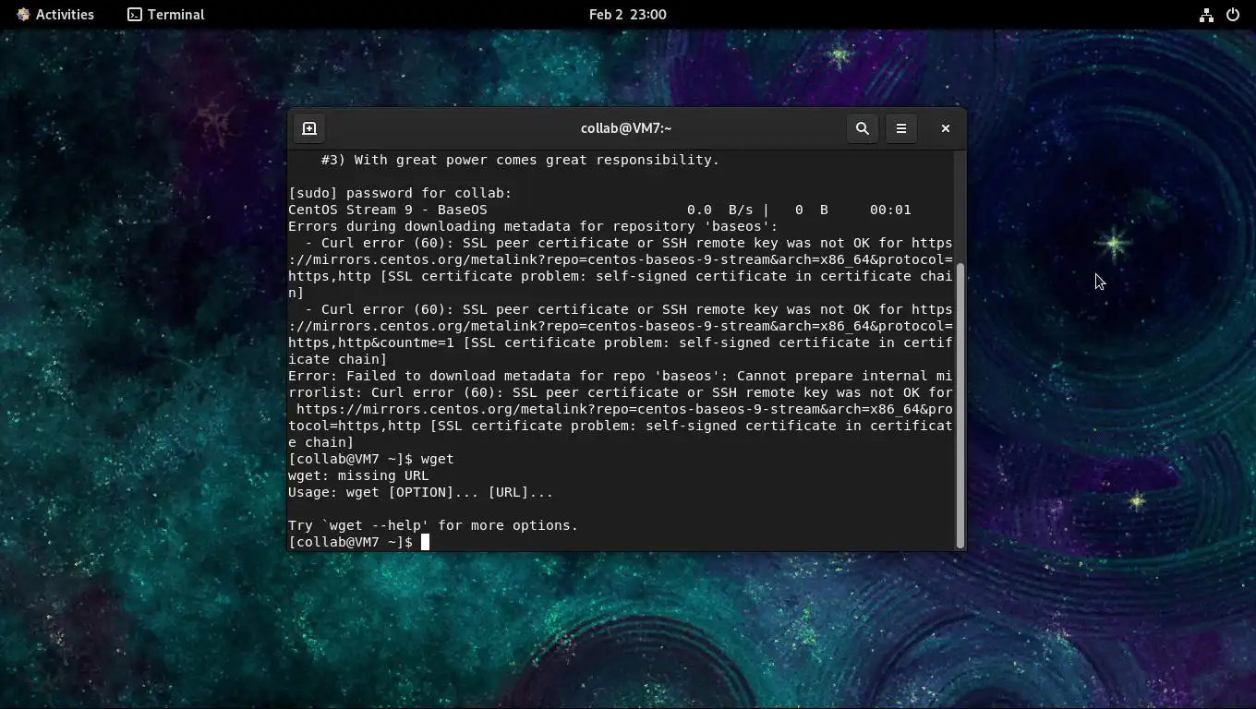Click the '[collab@VM7 ~]$ wget' command line
1256x709 pixels.
pyautogui.click(x=371, y=459)
